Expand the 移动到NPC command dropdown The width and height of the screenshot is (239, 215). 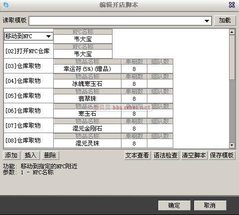[48, 36]
